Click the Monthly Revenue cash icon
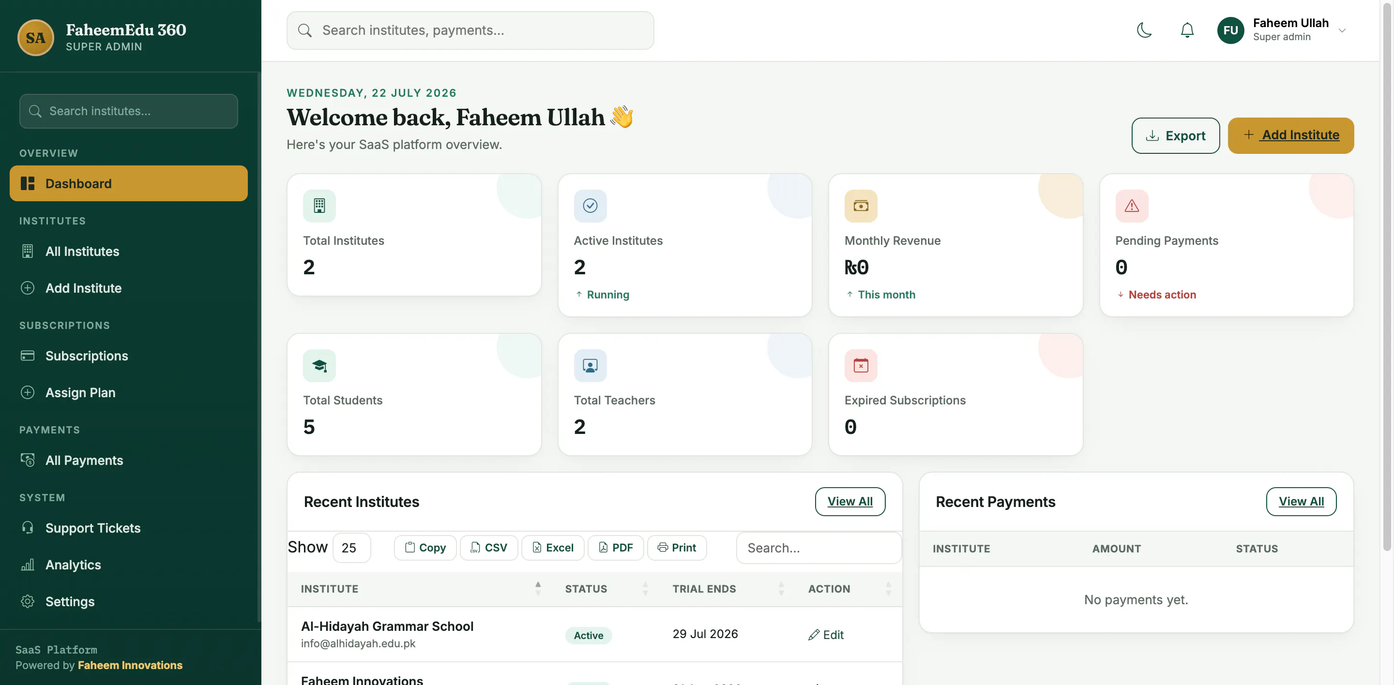Image resolution: width=1394 pixels, height=685 pixels. point(861,206)
